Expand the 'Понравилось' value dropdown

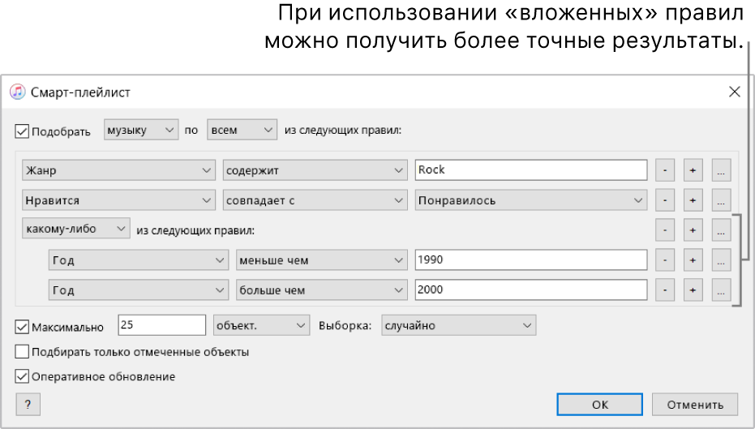(x=530, y=199)
